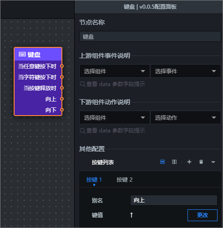Select the 按键 2 tab
This screenshot has height=228, width=223.
tap(125, 180)
